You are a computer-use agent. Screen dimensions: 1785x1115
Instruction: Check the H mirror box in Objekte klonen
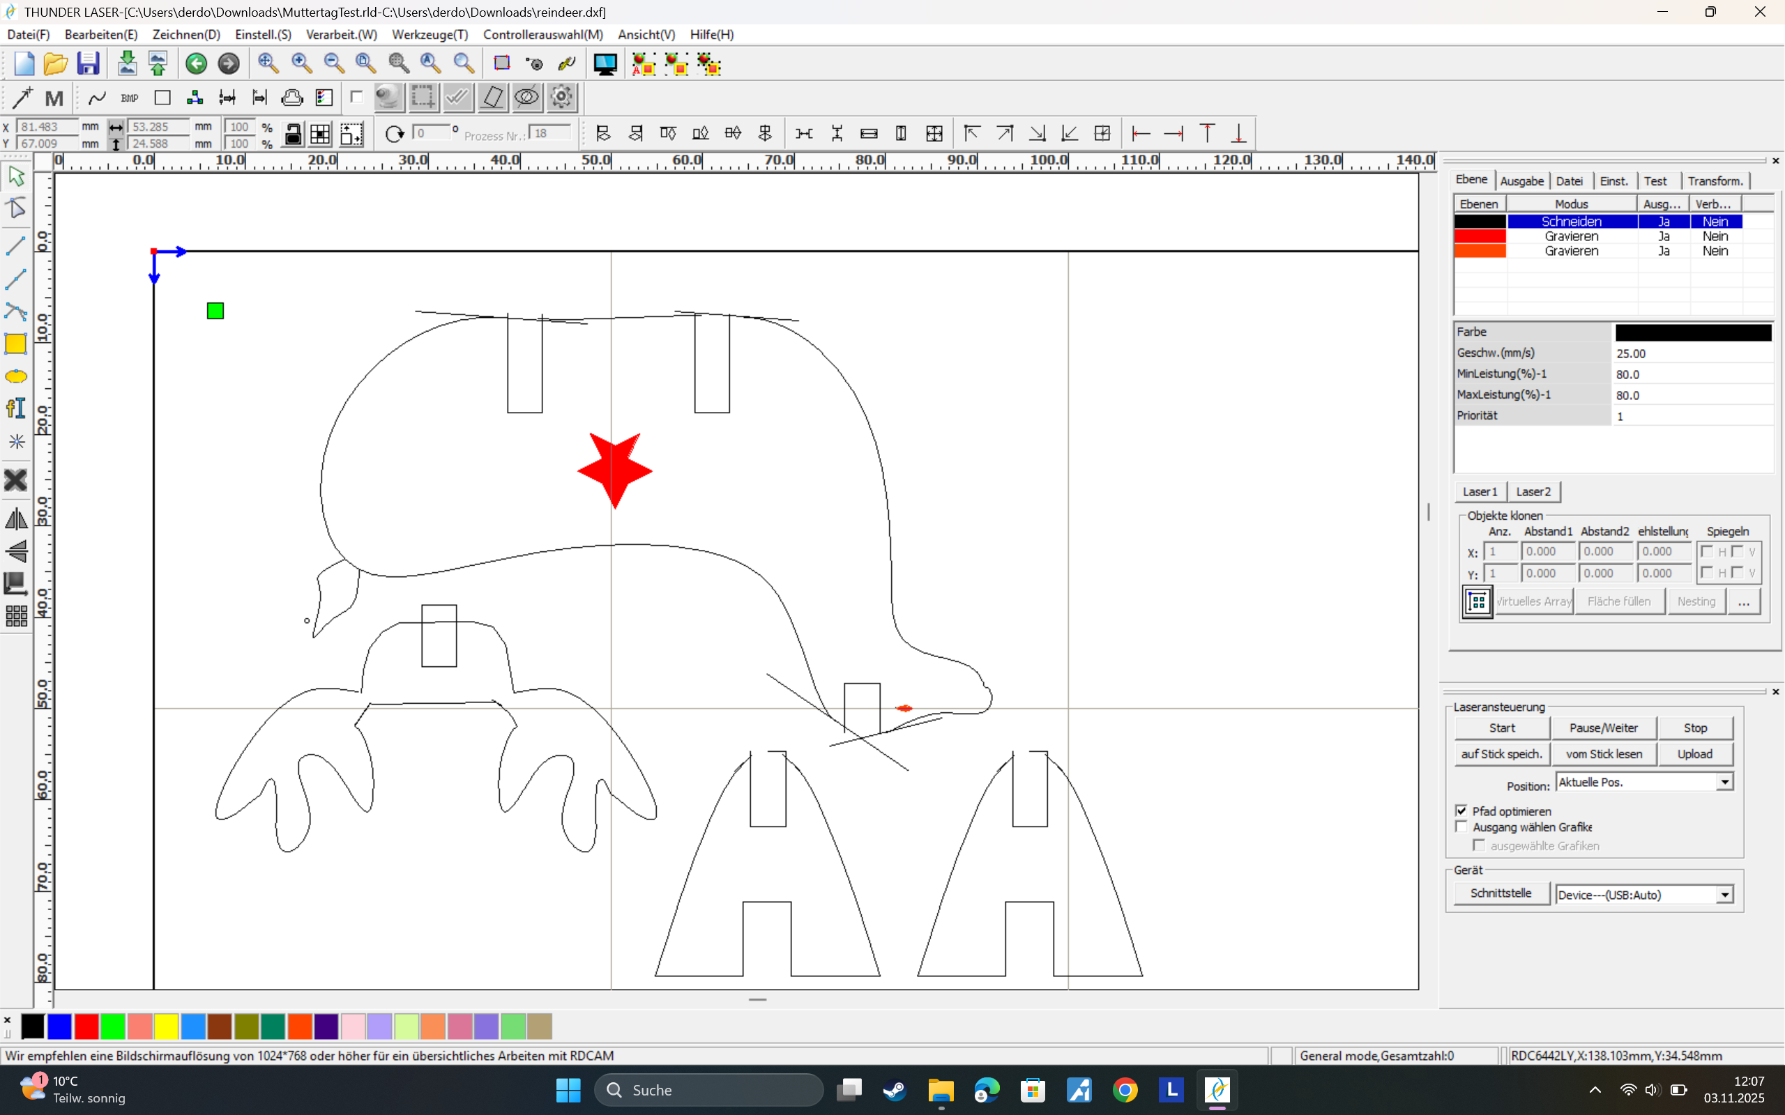(1707, 551)
